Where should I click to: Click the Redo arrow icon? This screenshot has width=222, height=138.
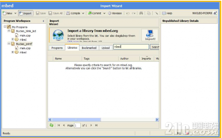[134, 13]
